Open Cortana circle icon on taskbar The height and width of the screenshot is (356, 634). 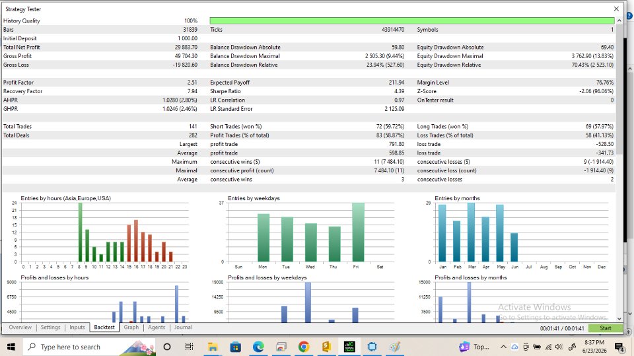pos(166,347)
